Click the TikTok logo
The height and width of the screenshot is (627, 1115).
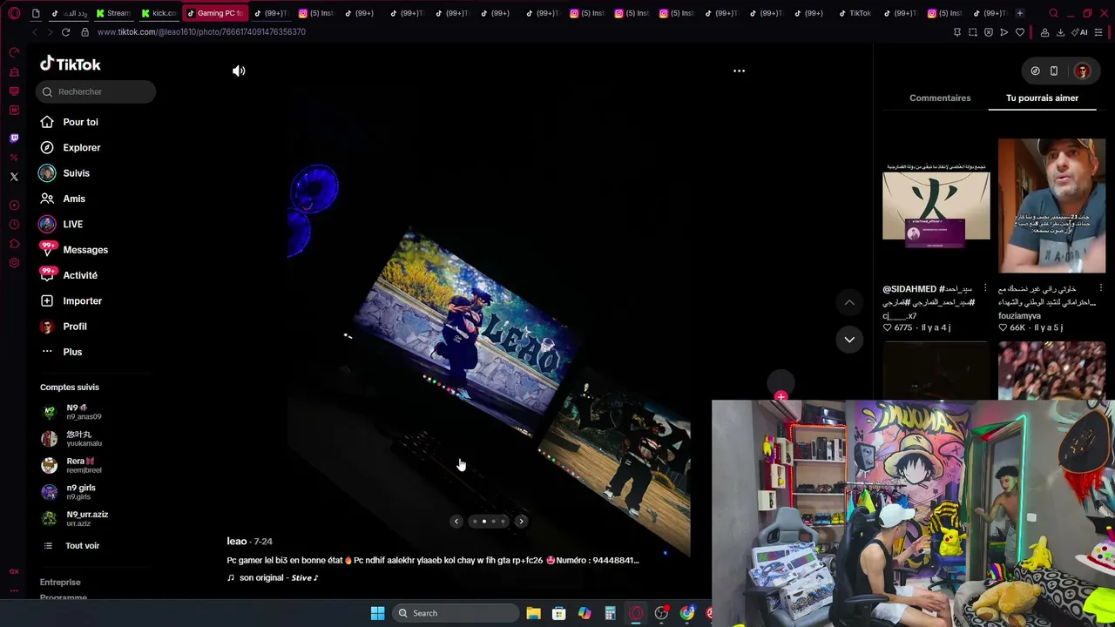(71, 64)
